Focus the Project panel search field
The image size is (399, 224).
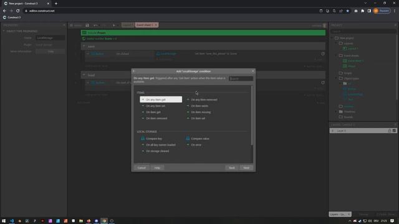coord(363,32)
